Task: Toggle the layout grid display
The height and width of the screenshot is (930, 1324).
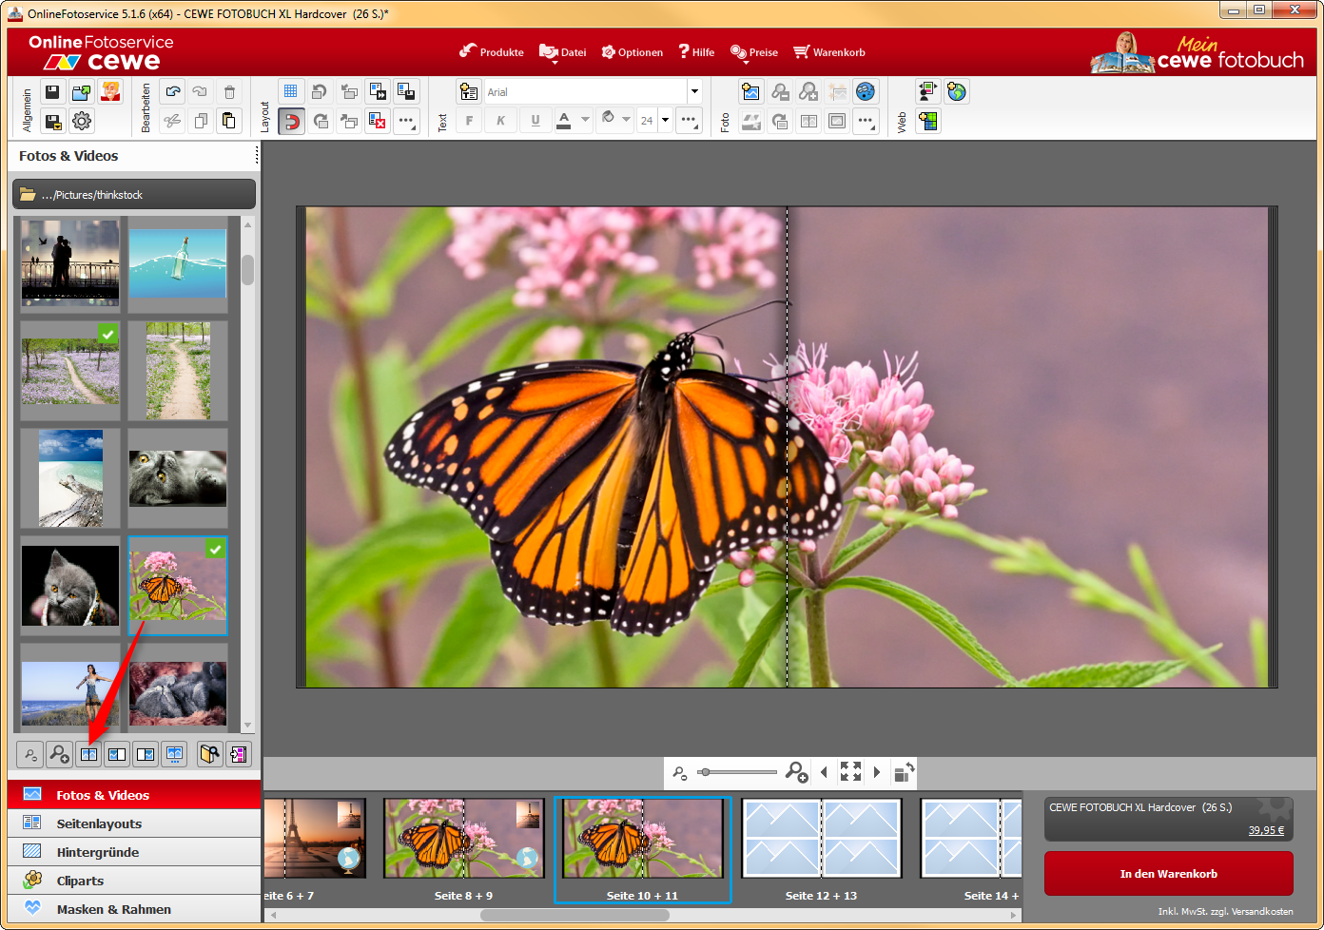Action: pos(291,92)
